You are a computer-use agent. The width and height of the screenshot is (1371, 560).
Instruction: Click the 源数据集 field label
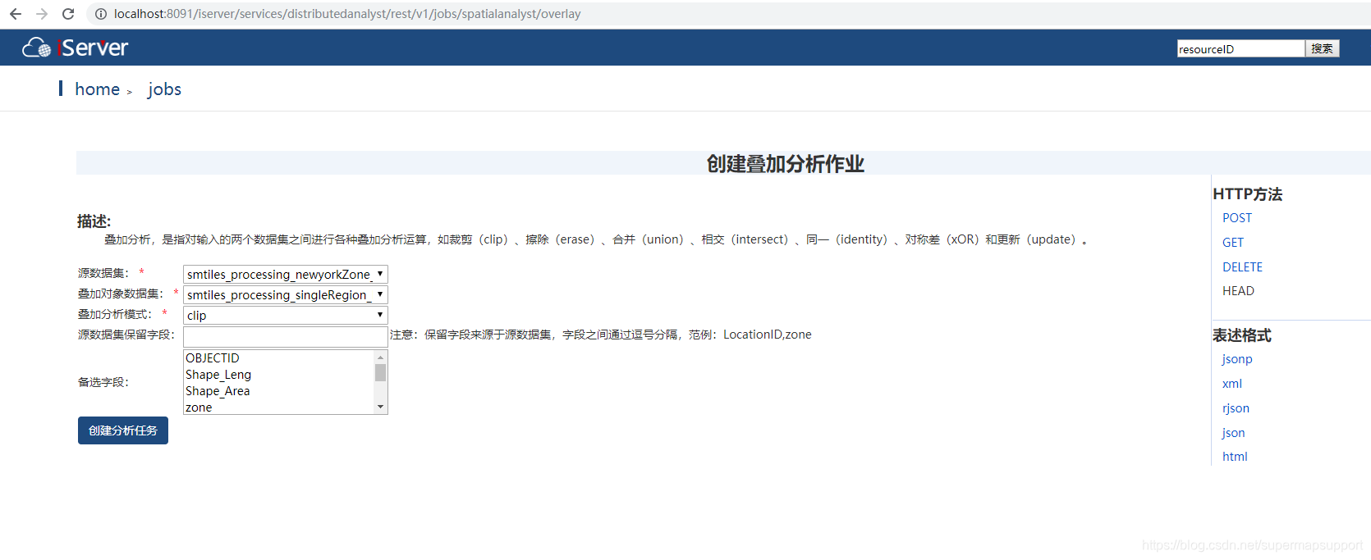point(103,273)
